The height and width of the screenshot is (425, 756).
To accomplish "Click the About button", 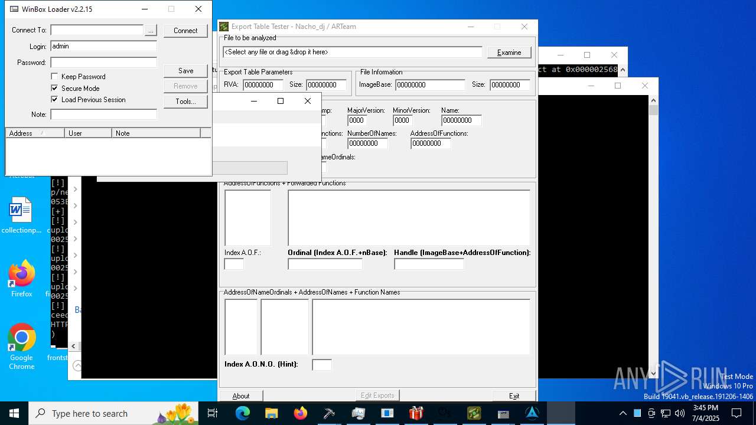I will [x=241, y=396].
